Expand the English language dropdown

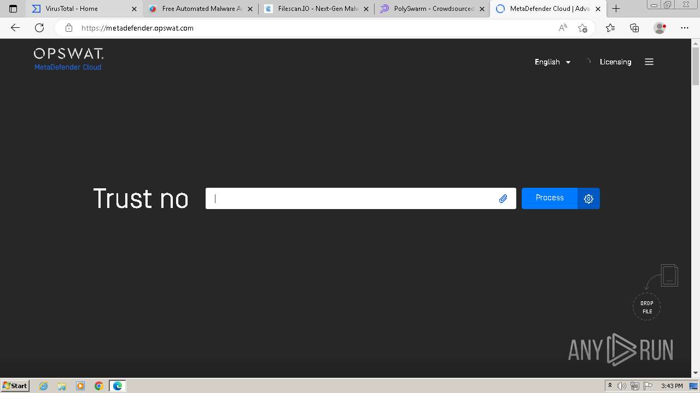[x=552, y=62]
